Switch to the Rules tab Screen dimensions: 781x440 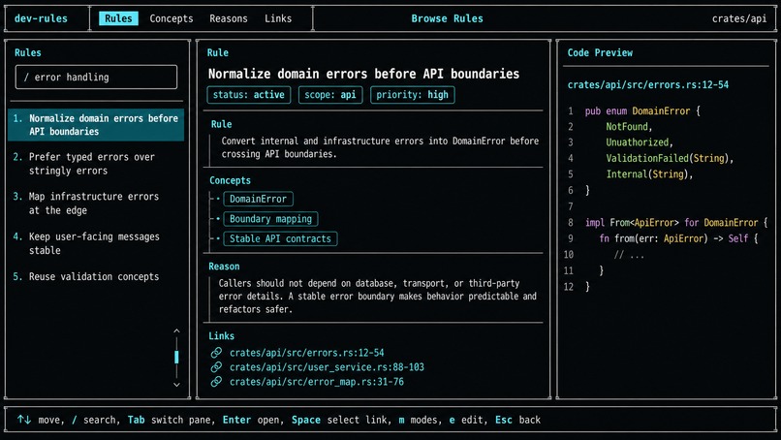tap(118, 18)
